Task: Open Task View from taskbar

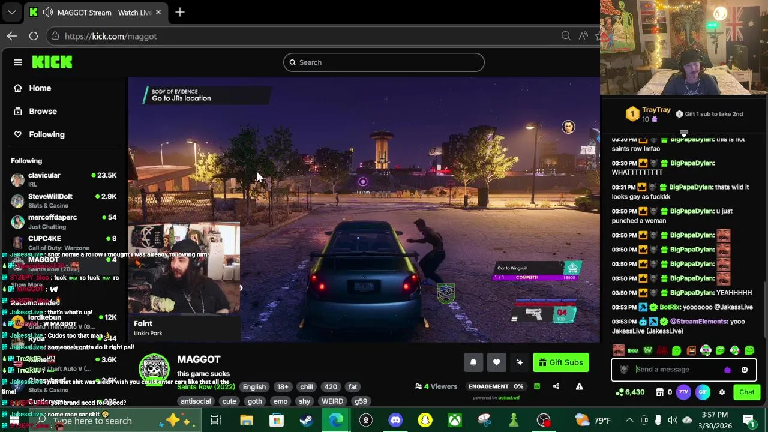Action: point(216,421)
